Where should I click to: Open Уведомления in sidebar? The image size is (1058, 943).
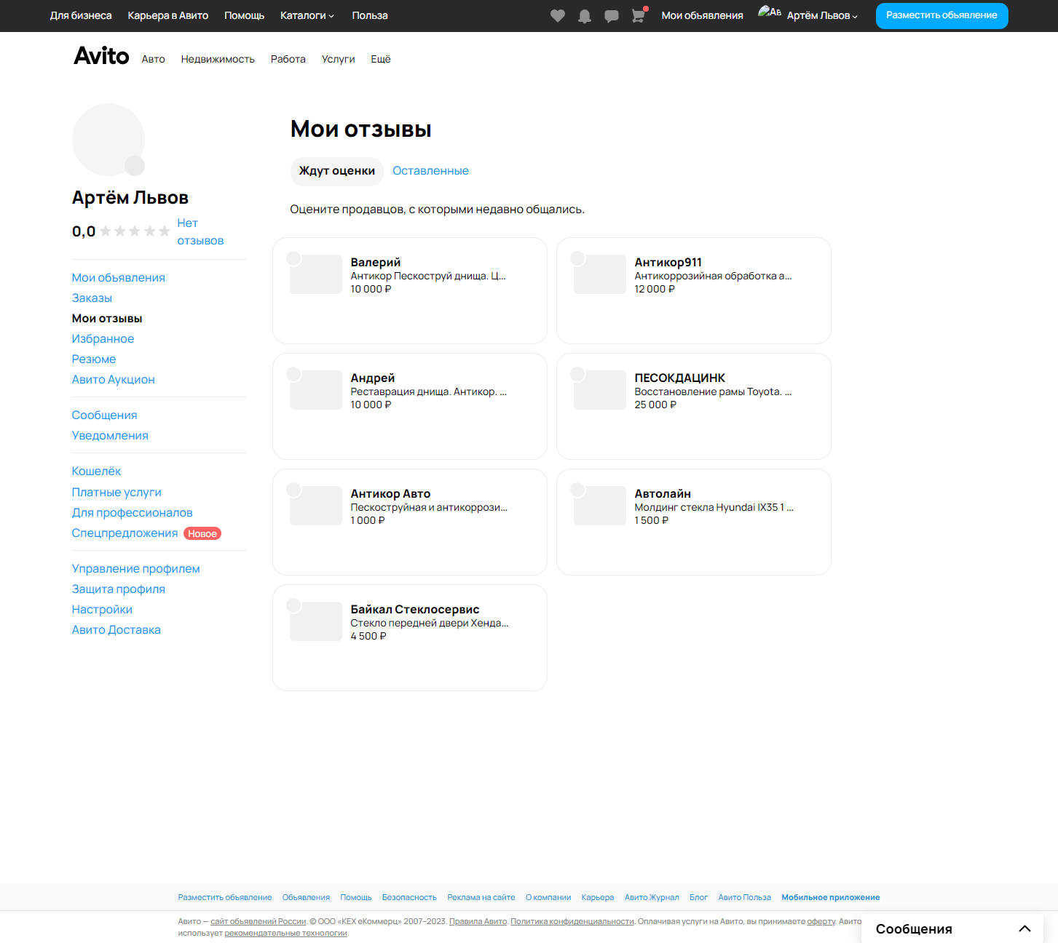(110, 436)
